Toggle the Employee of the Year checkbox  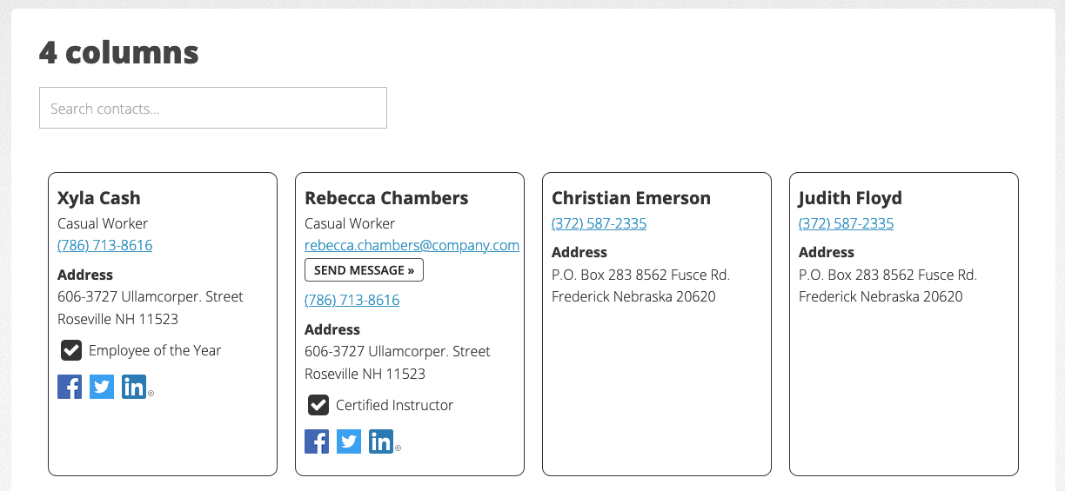coord(71,350)
